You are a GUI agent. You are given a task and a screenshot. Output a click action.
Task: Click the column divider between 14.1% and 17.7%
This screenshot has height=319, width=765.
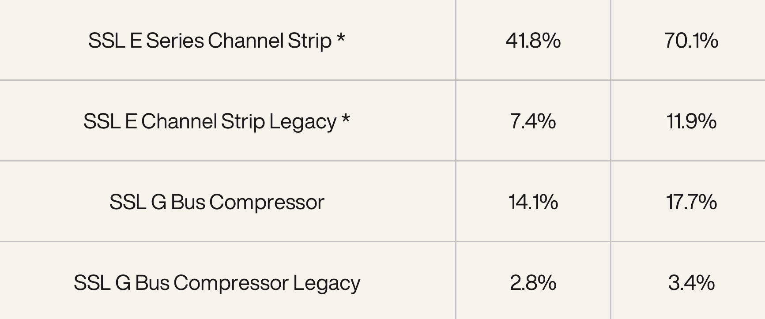click(x=611, y=202)
